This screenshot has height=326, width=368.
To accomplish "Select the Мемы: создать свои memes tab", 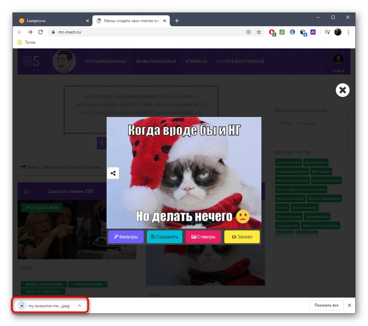I will 130,21.
